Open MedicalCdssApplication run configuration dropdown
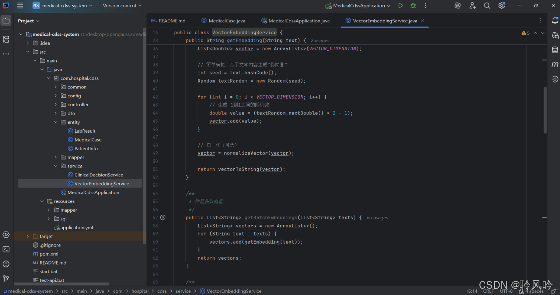This screenshot has width=560, height=295. click(x=358, y=6)
